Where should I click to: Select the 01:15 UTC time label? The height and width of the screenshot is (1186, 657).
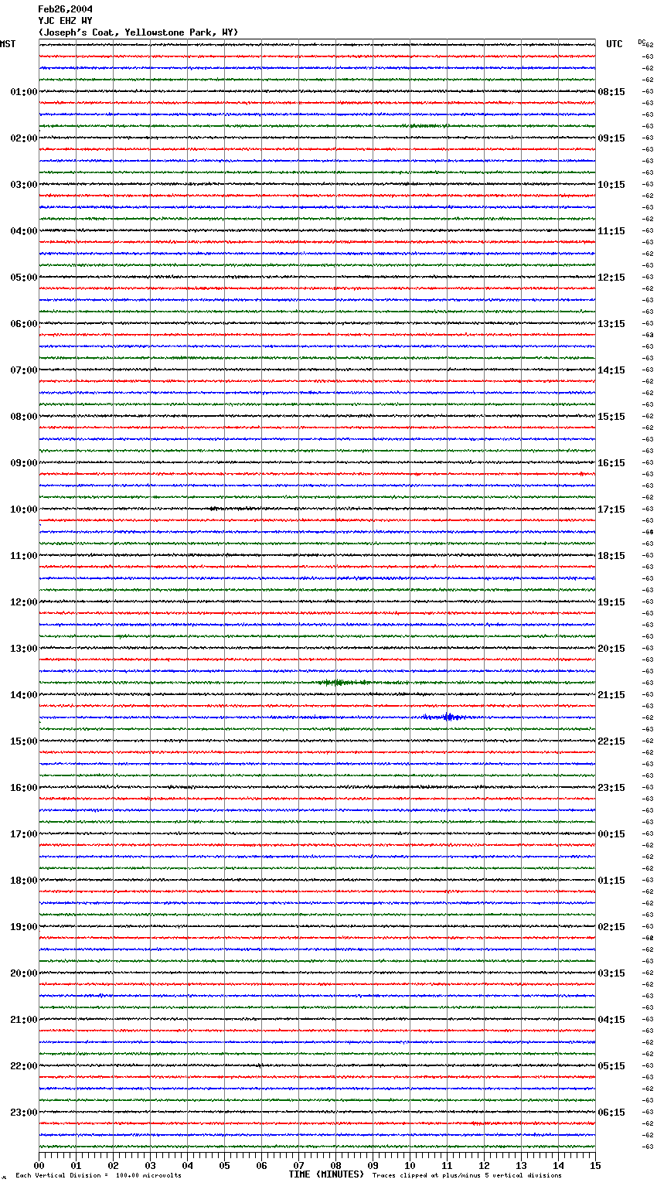(x=611, y=881)
